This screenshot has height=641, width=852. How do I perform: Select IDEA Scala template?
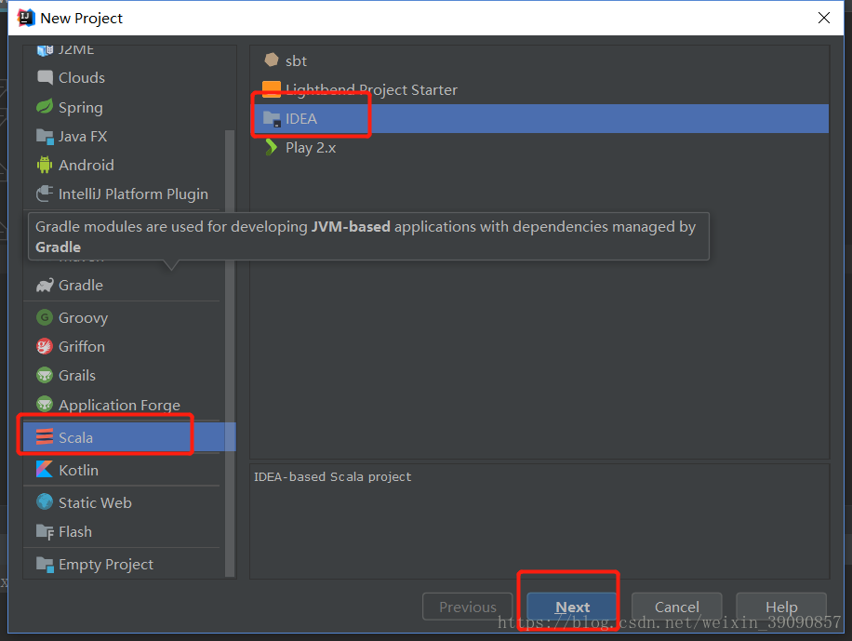click(x=539, y=118)
